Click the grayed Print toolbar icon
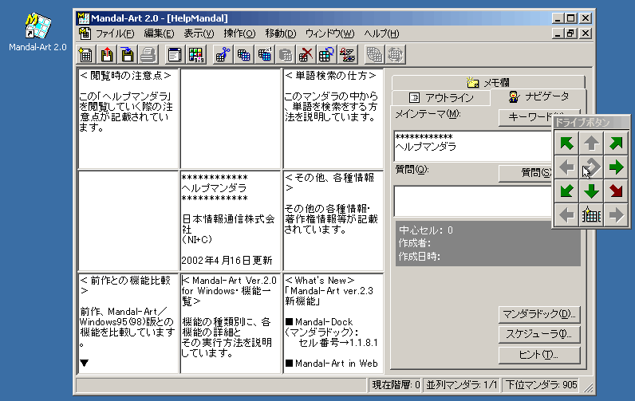The height and width of the screenshot is (401, 635). 148,55
